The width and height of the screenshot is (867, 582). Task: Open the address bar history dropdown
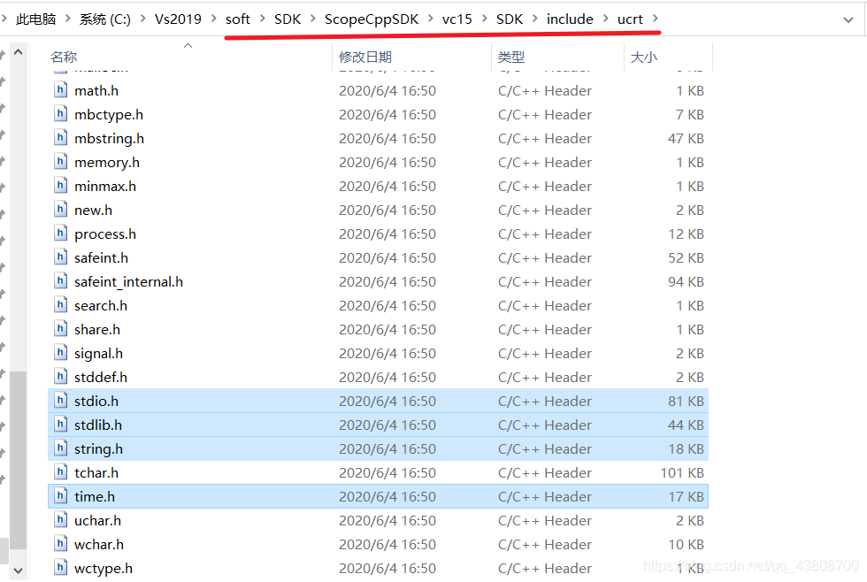(x=848, y=19)
